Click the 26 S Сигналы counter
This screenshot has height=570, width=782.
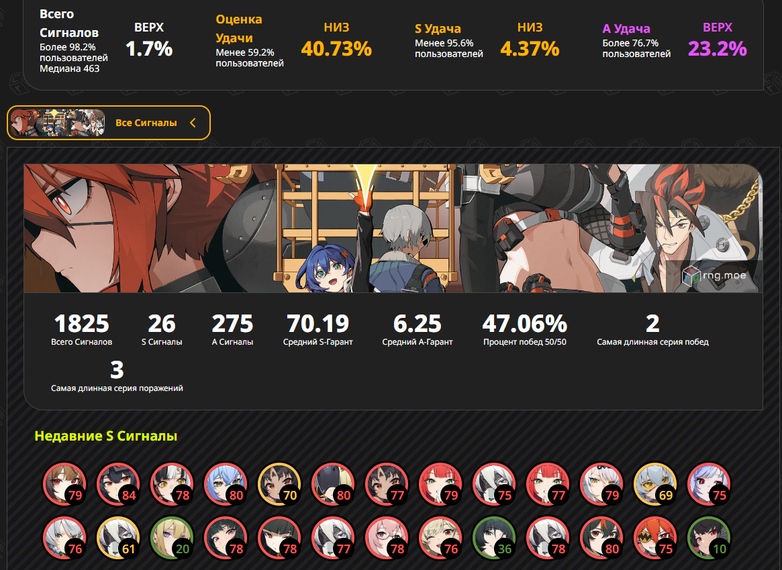[x=162, y=329]
